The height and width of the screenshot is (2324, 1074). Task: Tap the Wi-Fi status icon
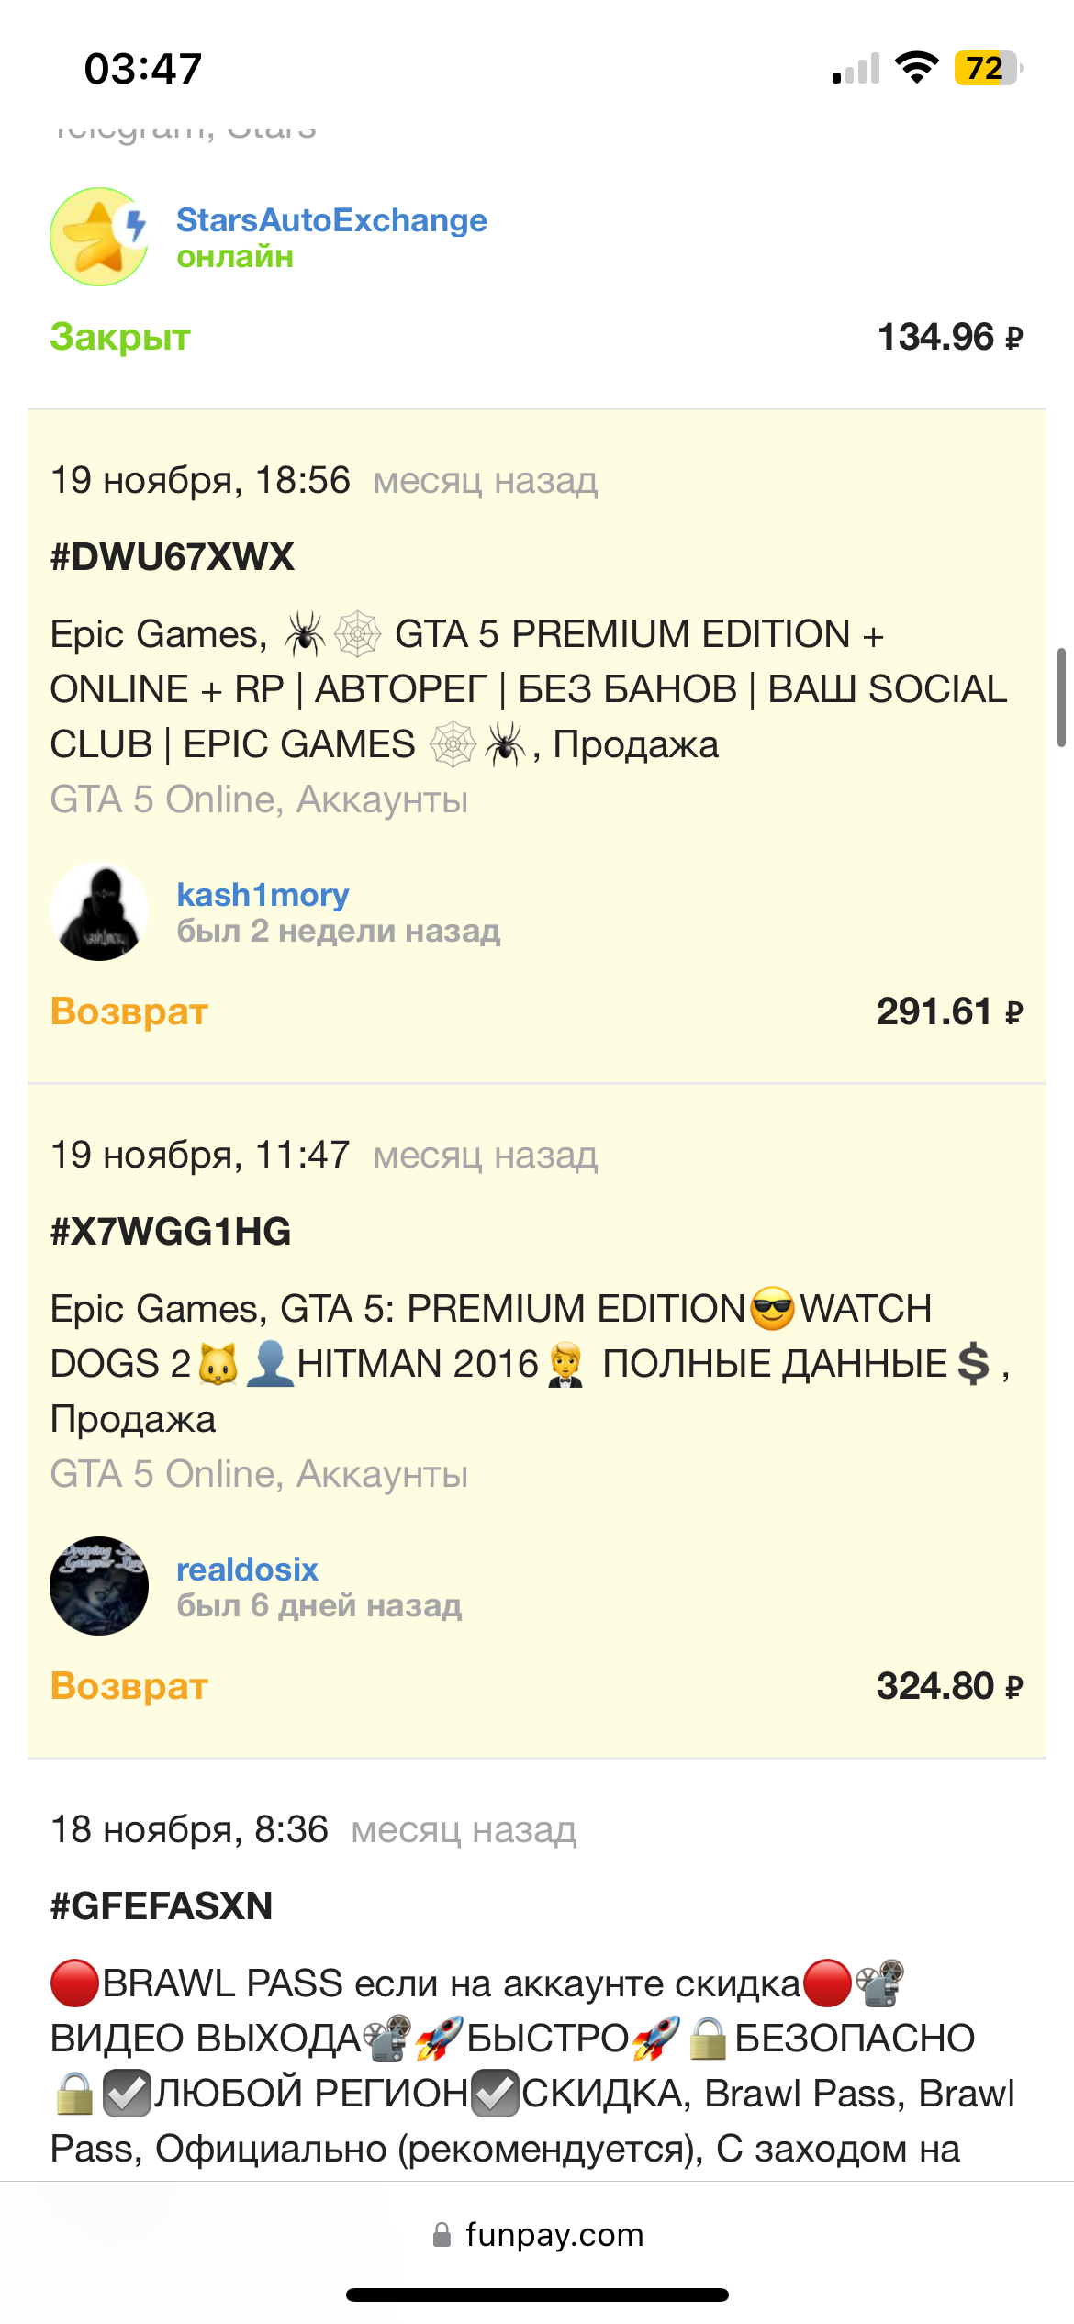click(x=916, y=68)
